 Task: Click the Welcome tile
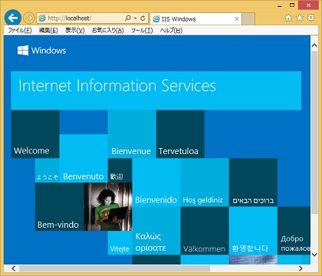[x=35, y=134]
